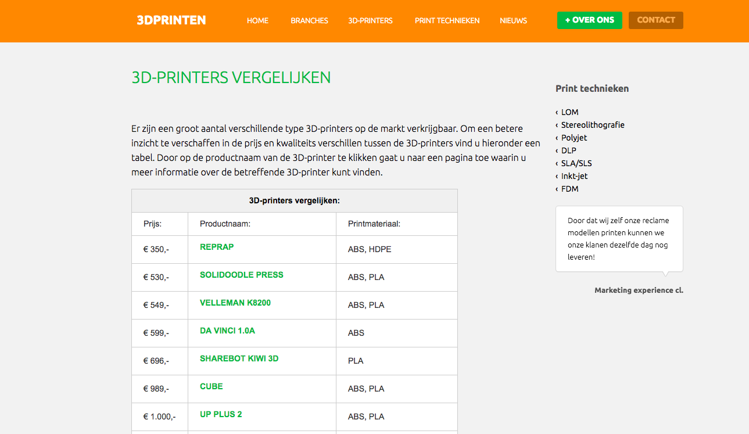Select the page heading 3D-PRINTERS VERGELIJKEN
749x434 pixels.
tap(231, 78)
